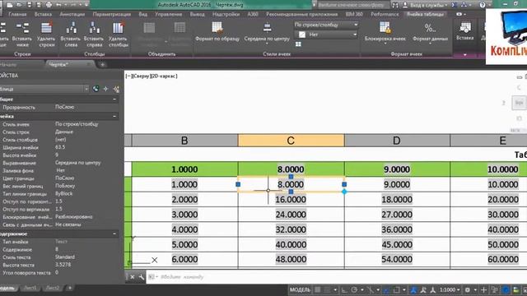Toggle ortho mode in status bar
527x296 pixels.
tap(344, 289)
